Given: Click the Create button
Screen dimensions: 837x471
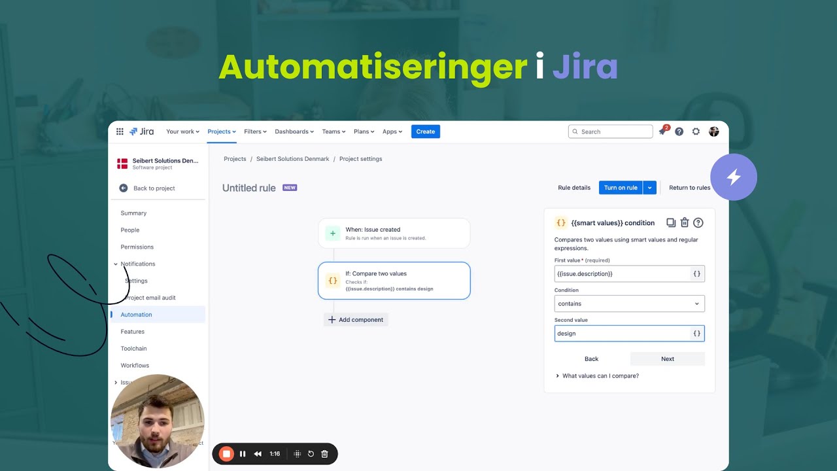Looking at the screenshot, I should [x=426, y=131].
